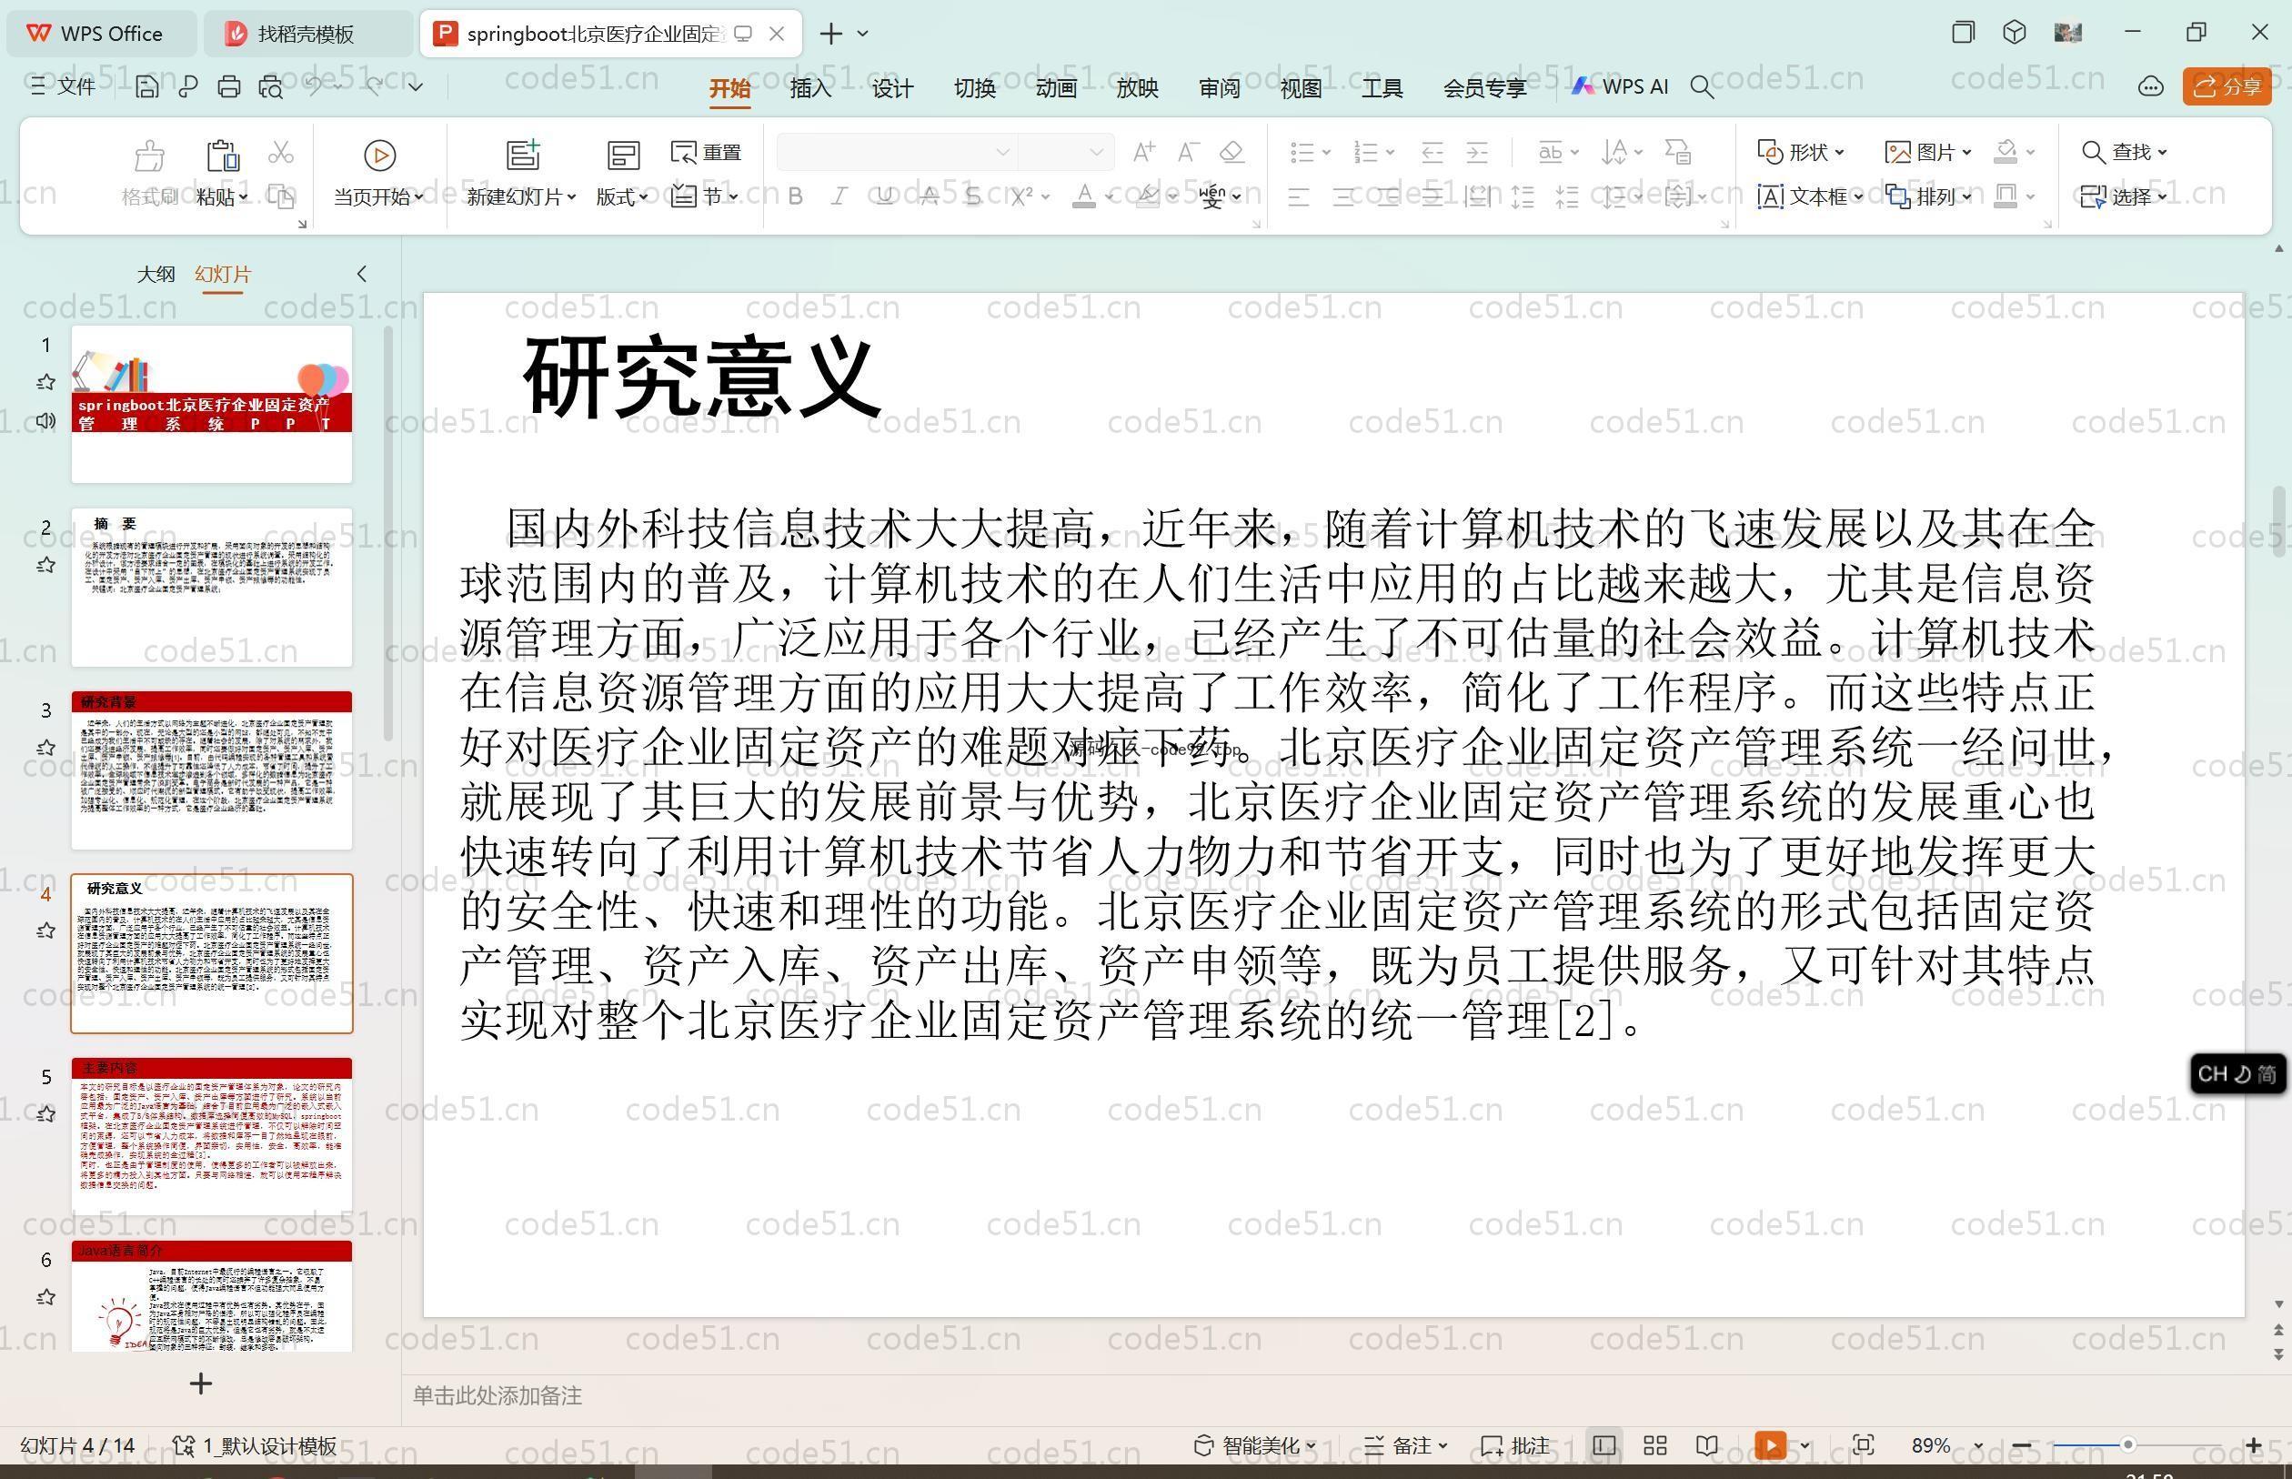Switch to Normal view icon

[x=1603, y=1445]
